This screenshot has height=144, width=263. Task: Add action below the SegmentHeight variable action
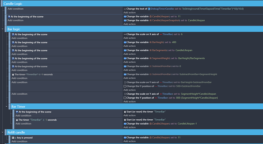click(130, 62)
